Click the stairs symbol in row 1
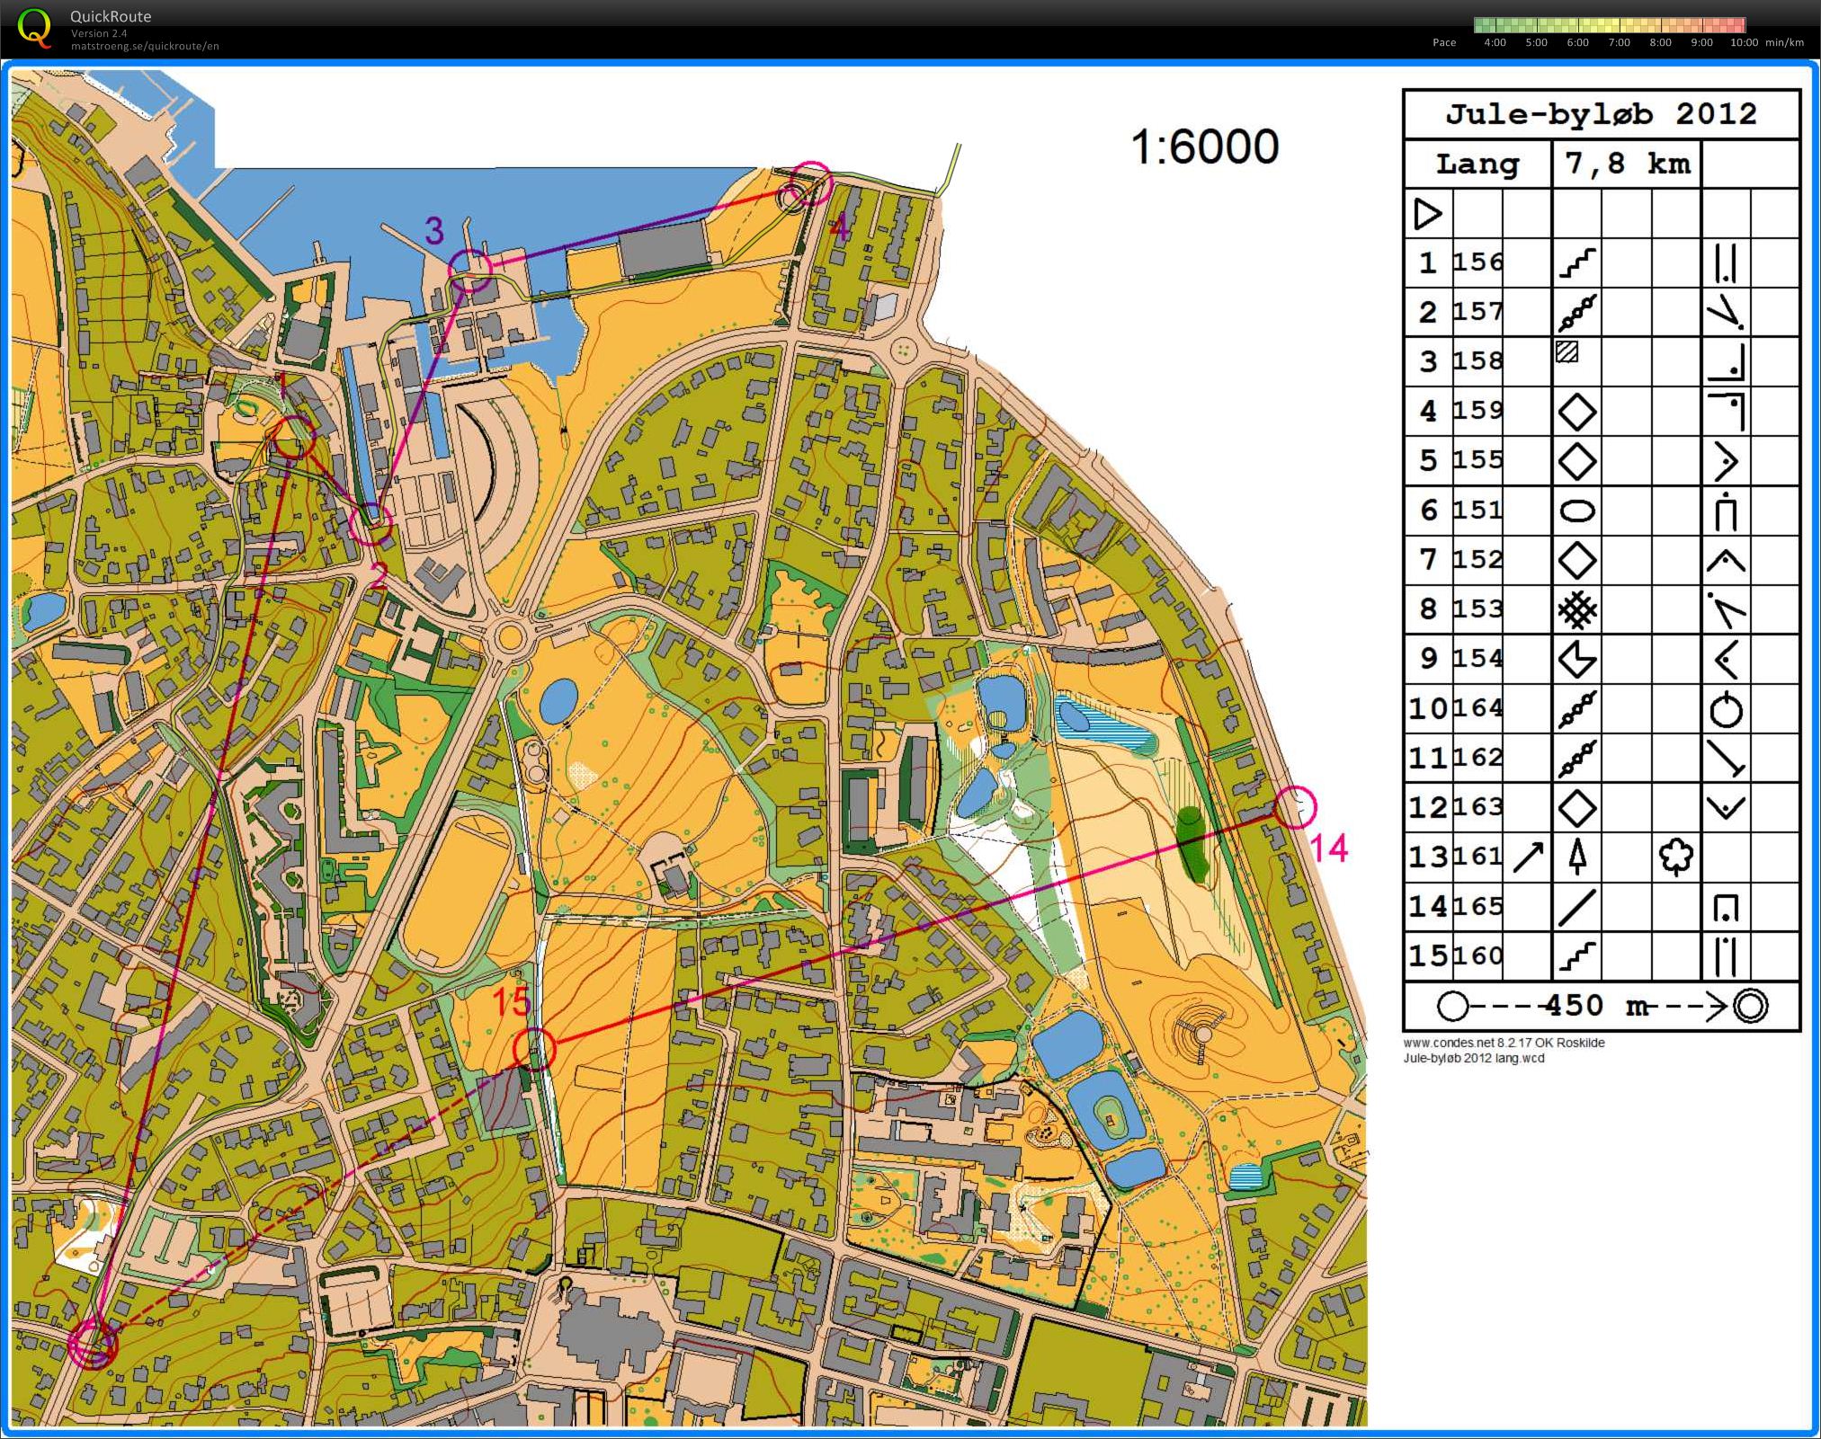The height and width of the screenshot is (1439, 1821). pos(1577,263)
